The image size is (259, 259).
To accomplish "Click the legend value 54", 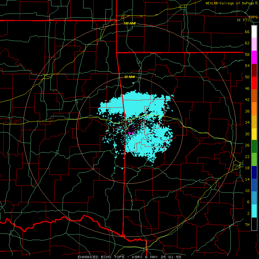I will [247, 66].
